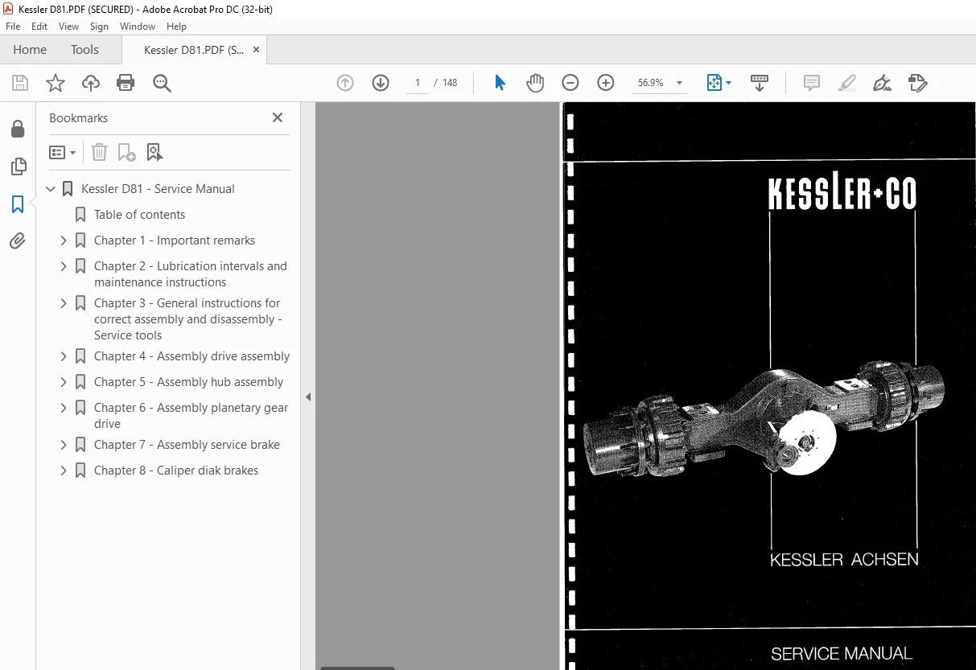Collapse the navigation pane arrow
The height and width of the screenshot is (670, 976).
307,397
